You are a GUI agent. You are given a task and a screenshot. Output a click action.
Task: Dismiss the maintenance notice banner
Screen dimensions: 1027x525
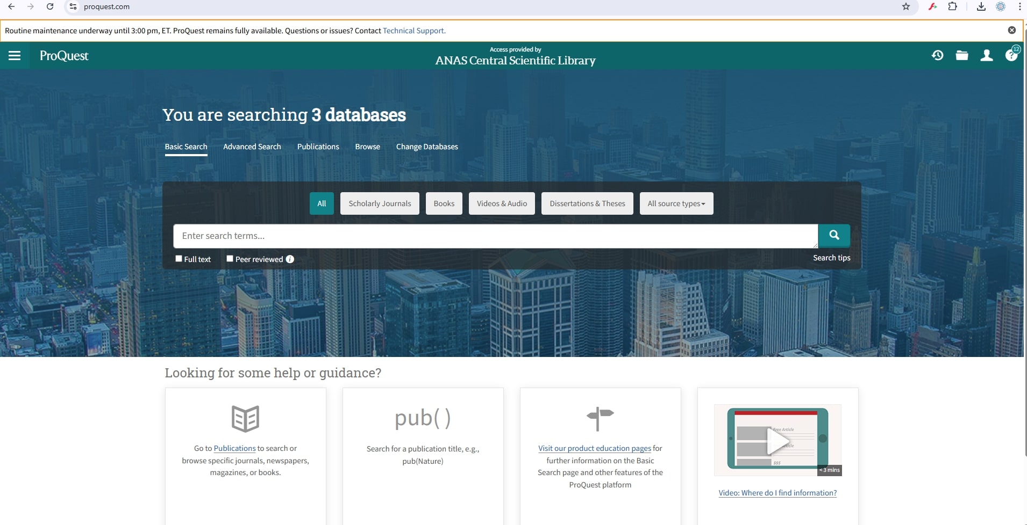1011,31
